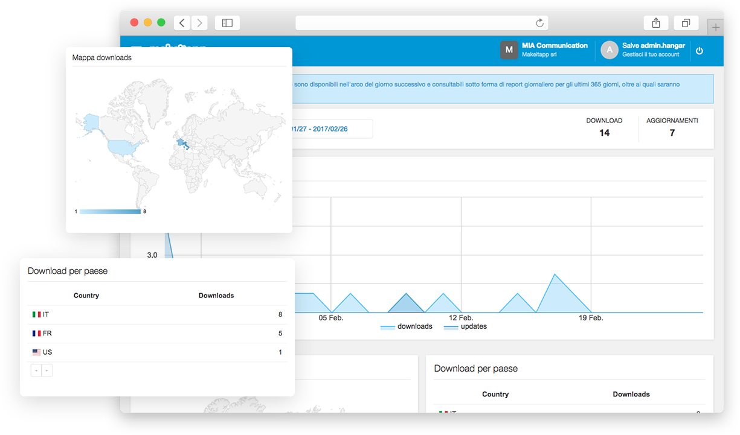Click the browser address bar
The width and height of the screenshot is (740, 435).
coord(422,23)
